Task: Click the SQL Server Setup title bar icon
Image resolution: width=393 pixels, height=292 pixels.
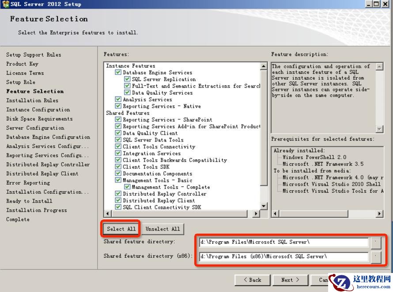Action: tap(5, 4)
